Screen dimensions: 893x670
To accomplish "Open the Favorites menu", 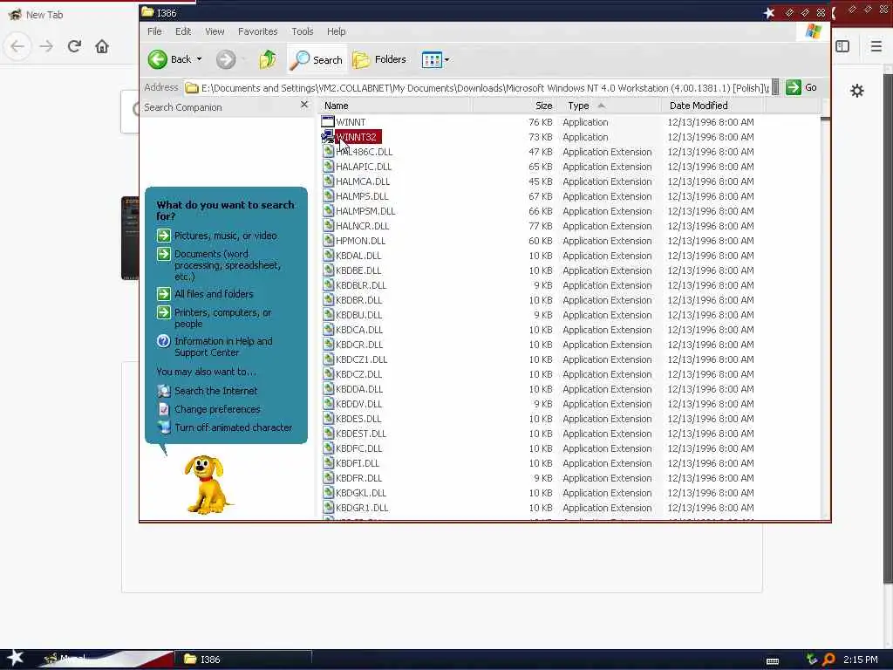I will [x=257, y=31].
